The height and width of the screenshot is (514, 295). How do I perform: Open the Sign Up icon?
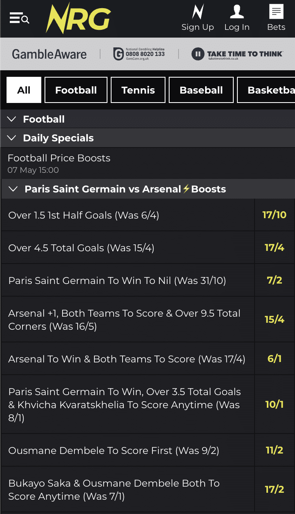(198, 12)
